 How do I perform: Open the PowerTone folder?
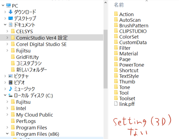(x=132, y=65)
